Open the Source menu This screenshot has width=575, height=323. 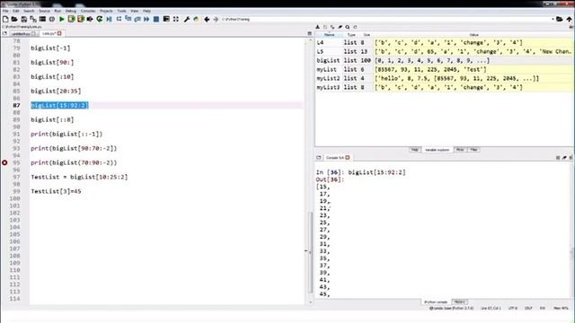[x=44, y=11]
